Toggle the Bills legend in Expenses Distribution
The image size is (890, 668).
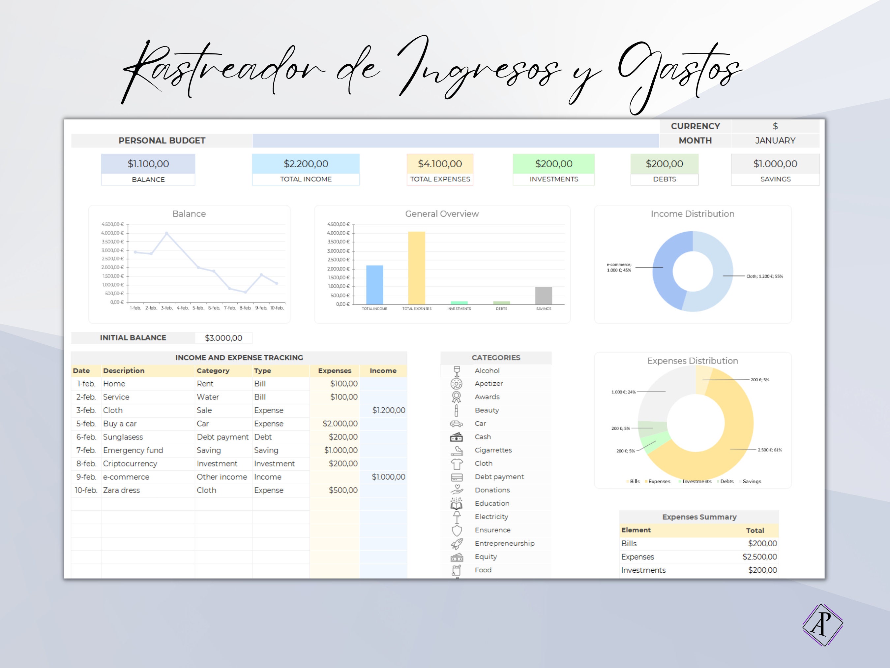coord(635,481)
